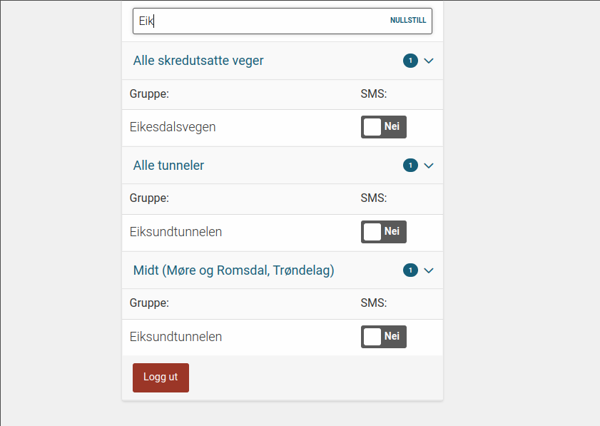
Task: Select the Midt (Møre og Romsdal, Trøndelag) heading
Action: coord(233,270)
